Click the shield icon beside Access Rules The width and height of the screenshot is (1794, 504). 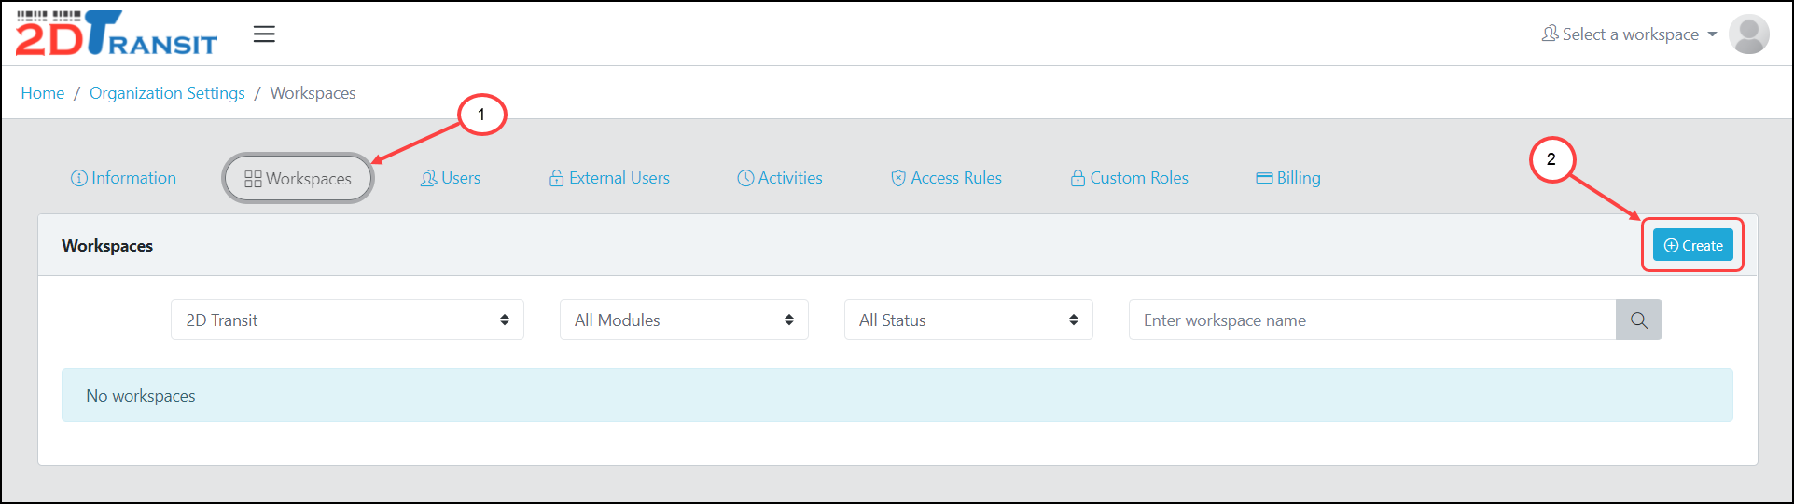click(x=898, y=178)
